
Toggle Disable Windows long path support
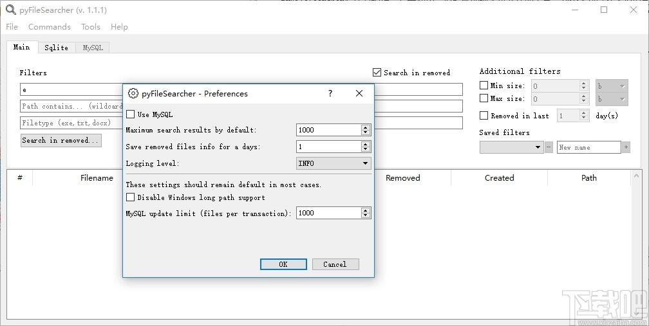[131, 197]
